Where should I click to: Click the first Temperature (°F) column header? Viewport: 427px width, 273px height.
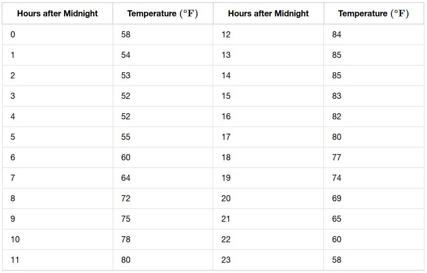163,14
